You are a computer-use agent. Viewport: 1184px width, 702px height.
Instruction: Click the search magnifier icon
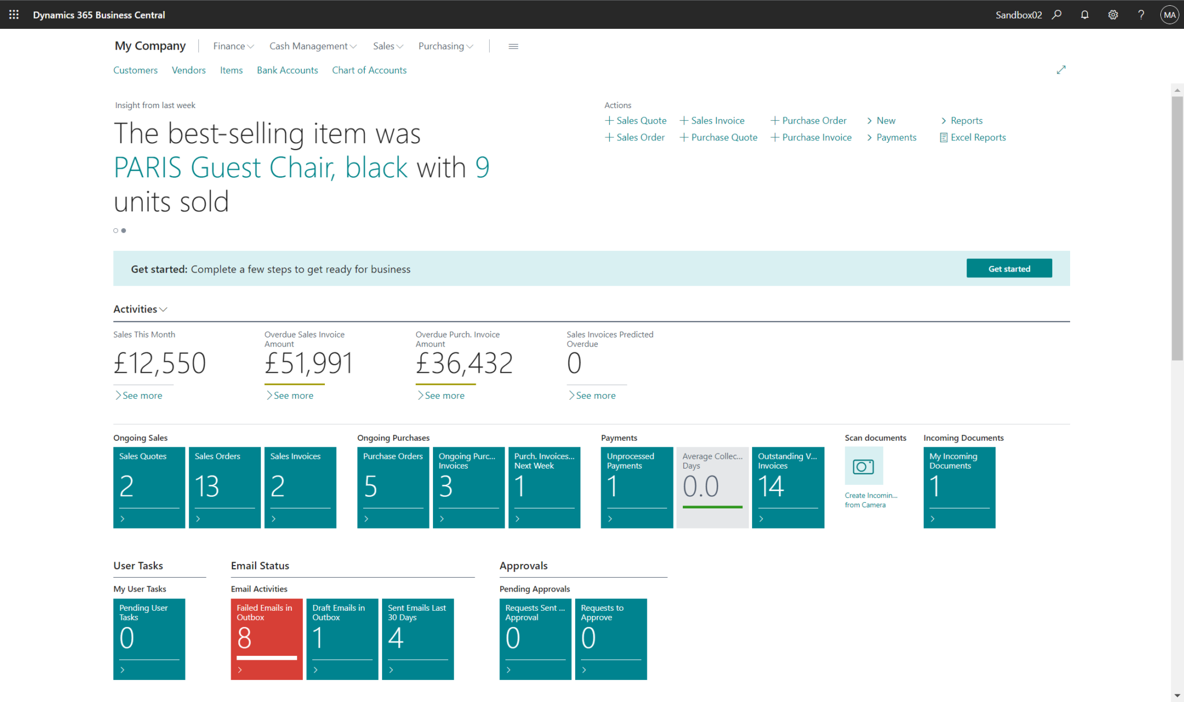coord(1057,14)
